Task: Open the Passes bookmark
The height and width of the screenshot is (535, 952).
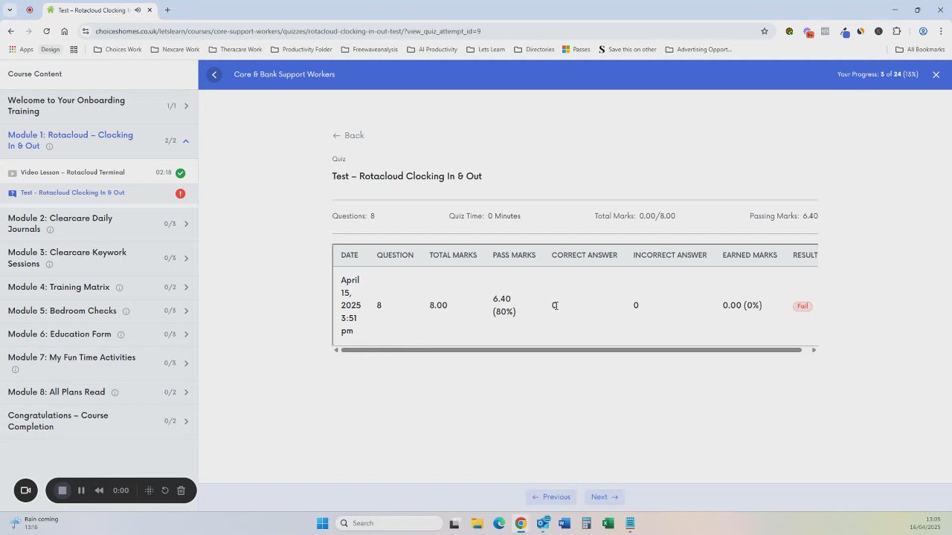Action: click(x=576, y=50)
